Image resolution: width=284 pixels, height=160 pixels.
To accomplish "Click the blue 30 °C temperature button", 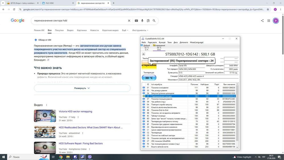I will (x=149, y=78).
